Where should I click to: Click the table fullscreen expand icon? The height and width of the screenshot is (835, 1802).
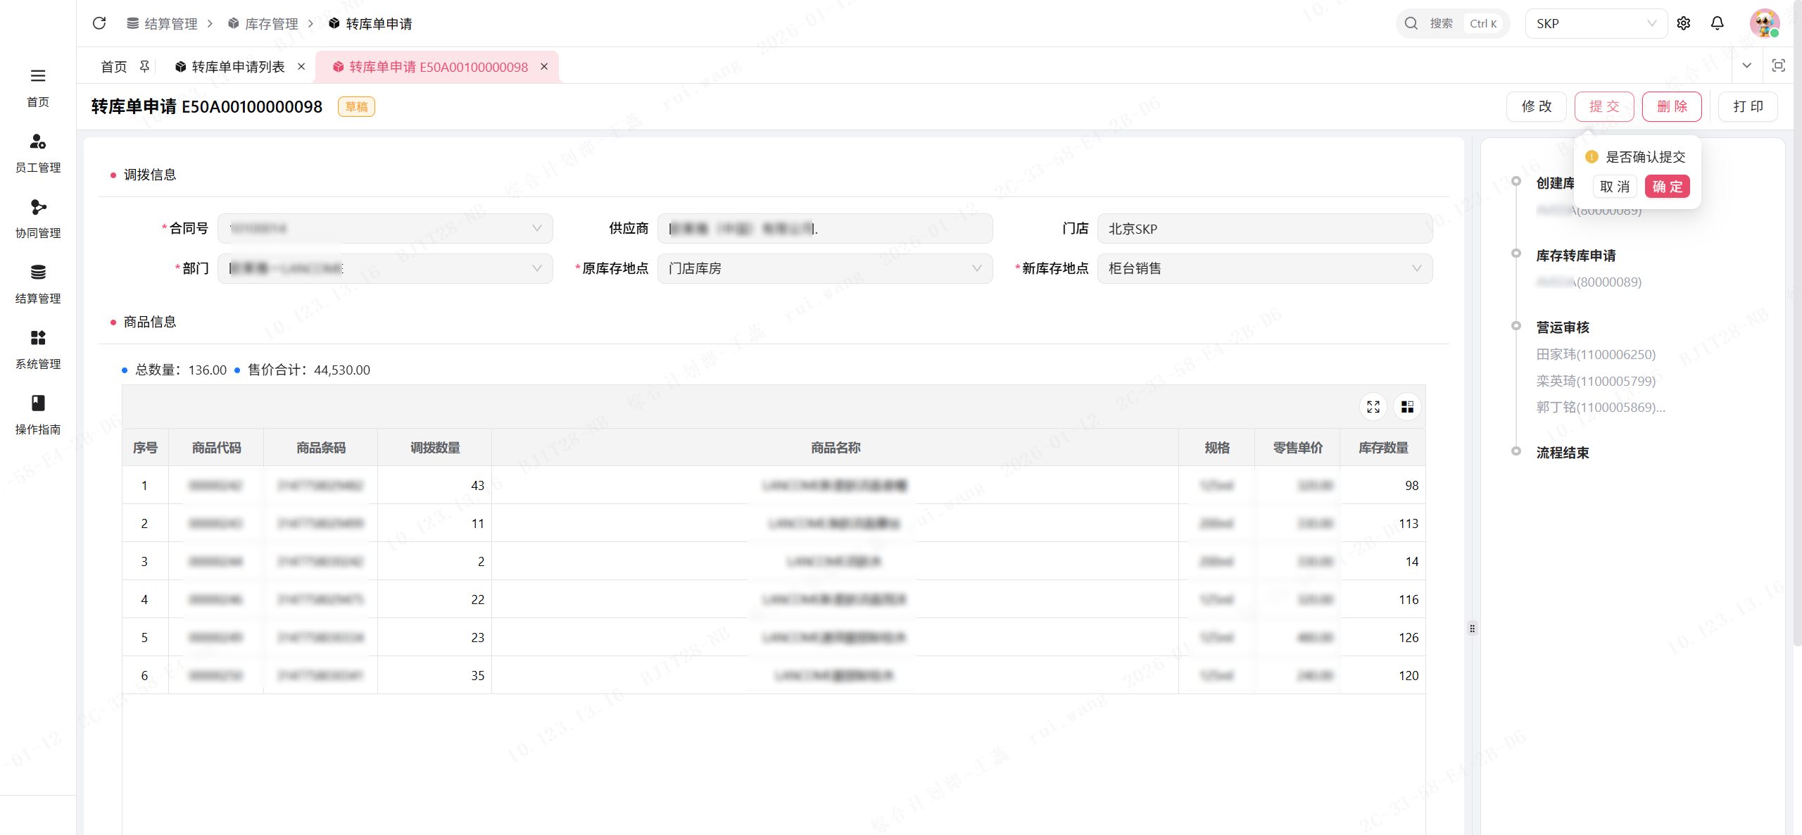(1373, 407)
